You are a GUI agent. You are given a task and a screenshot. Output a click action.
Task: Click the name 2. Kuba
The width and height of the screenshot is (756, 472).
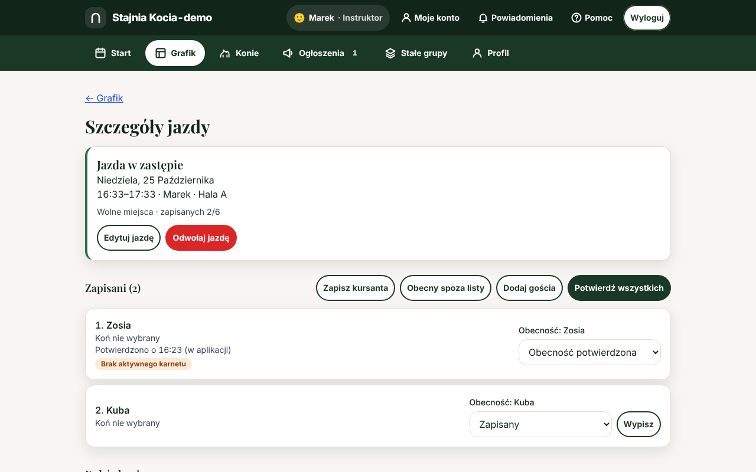click(x=112, y=410)
